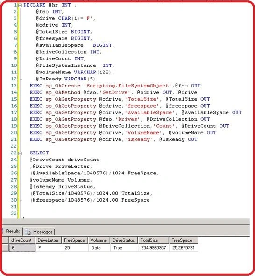The width and height of the screenshot is (255, 276).
Task: Select the DriveStatus column header
Action: point(124,240)
